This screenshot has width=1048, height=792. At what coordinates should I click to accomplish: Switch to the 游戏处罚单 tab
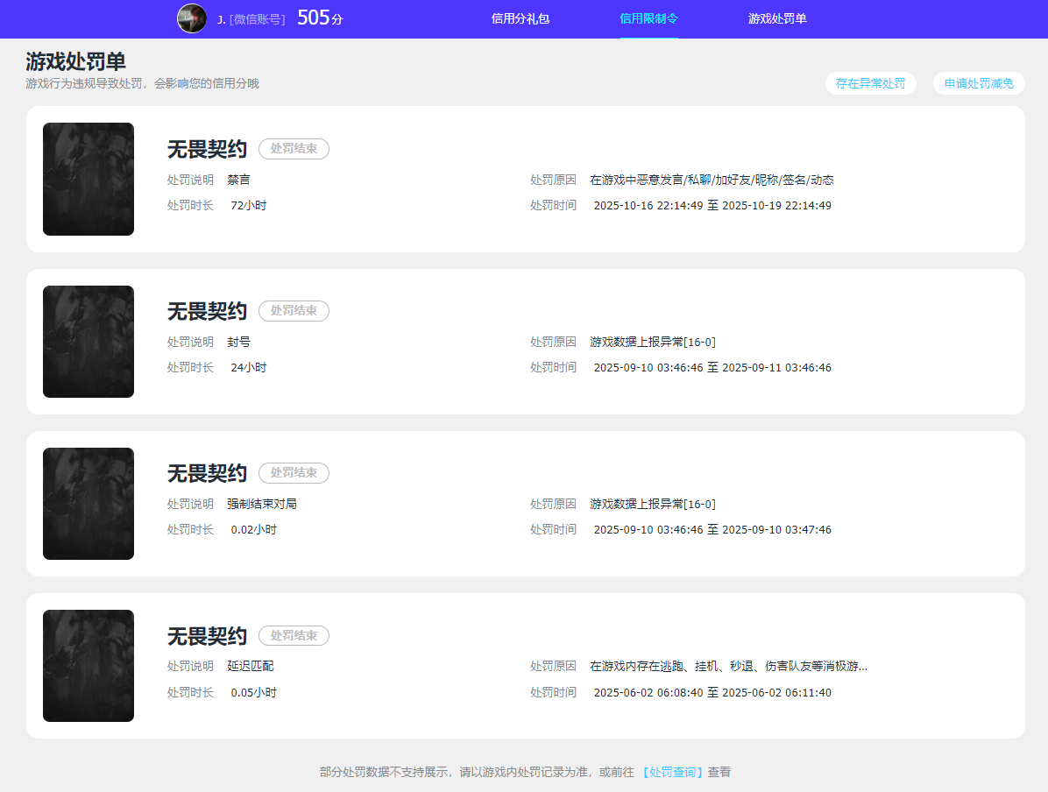pos(776,18)
